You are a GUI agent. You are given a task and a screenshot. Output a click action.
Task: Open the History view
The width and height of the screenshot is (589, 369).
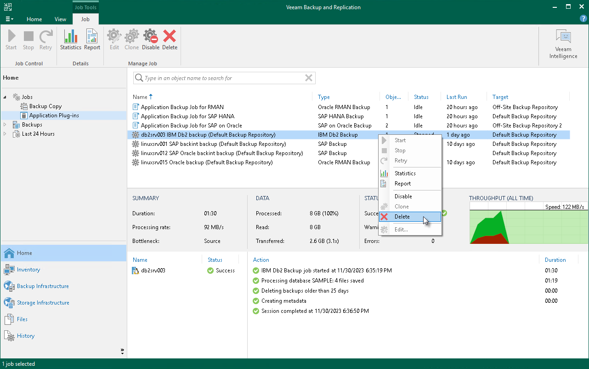pyautogui.click(x=63, y=336)
